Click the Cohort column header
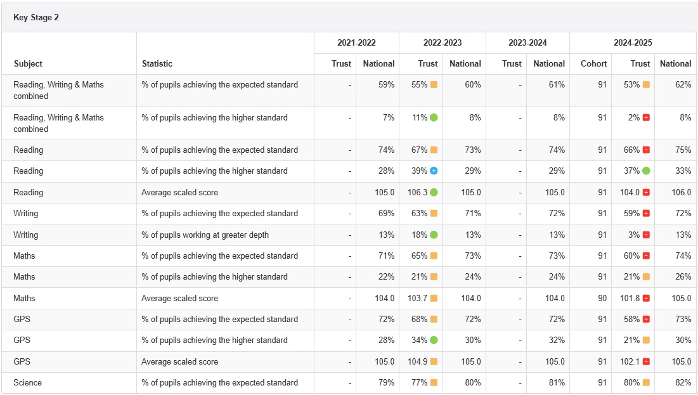The image size is (698, 395). 593,63
